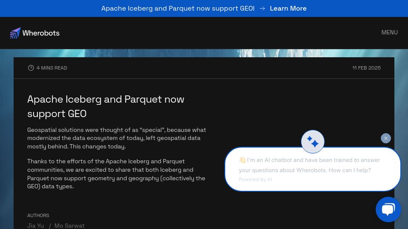Click the arrow icon in the top banner
The width and height of the screenshot is (408, 229).
(262, 8)
